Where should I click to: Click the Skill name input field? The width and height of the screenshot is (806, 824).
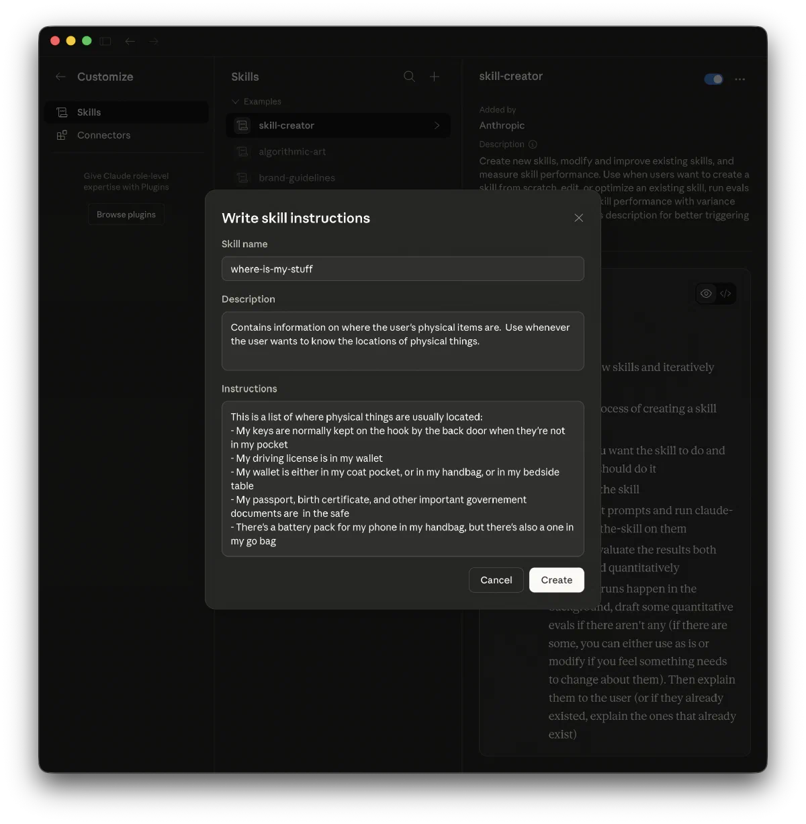[402, 269]
